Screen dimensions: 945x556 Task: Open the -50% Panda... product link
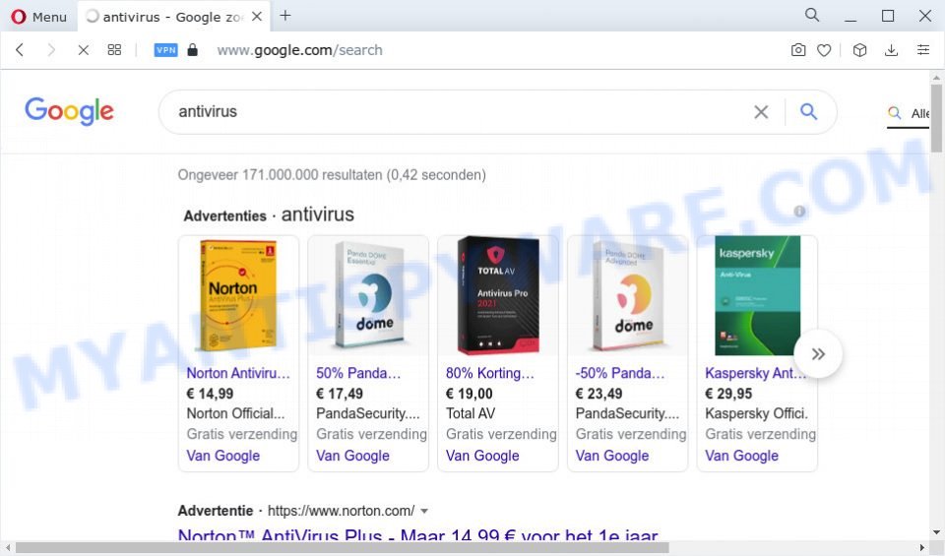[x=619, y=373]
